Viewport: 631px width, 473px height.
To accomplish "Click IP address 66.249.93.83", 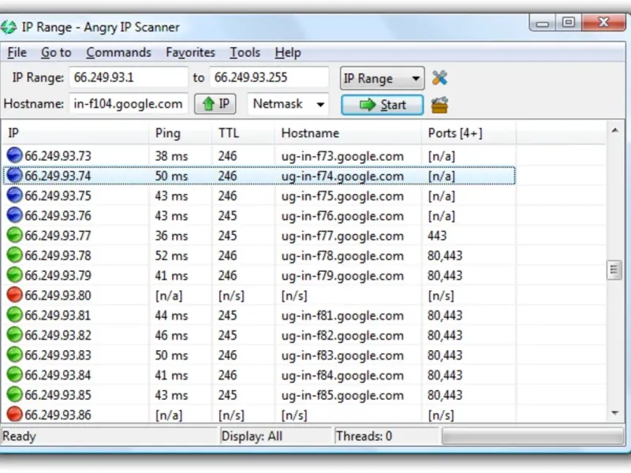I will [x=58, y=356].
